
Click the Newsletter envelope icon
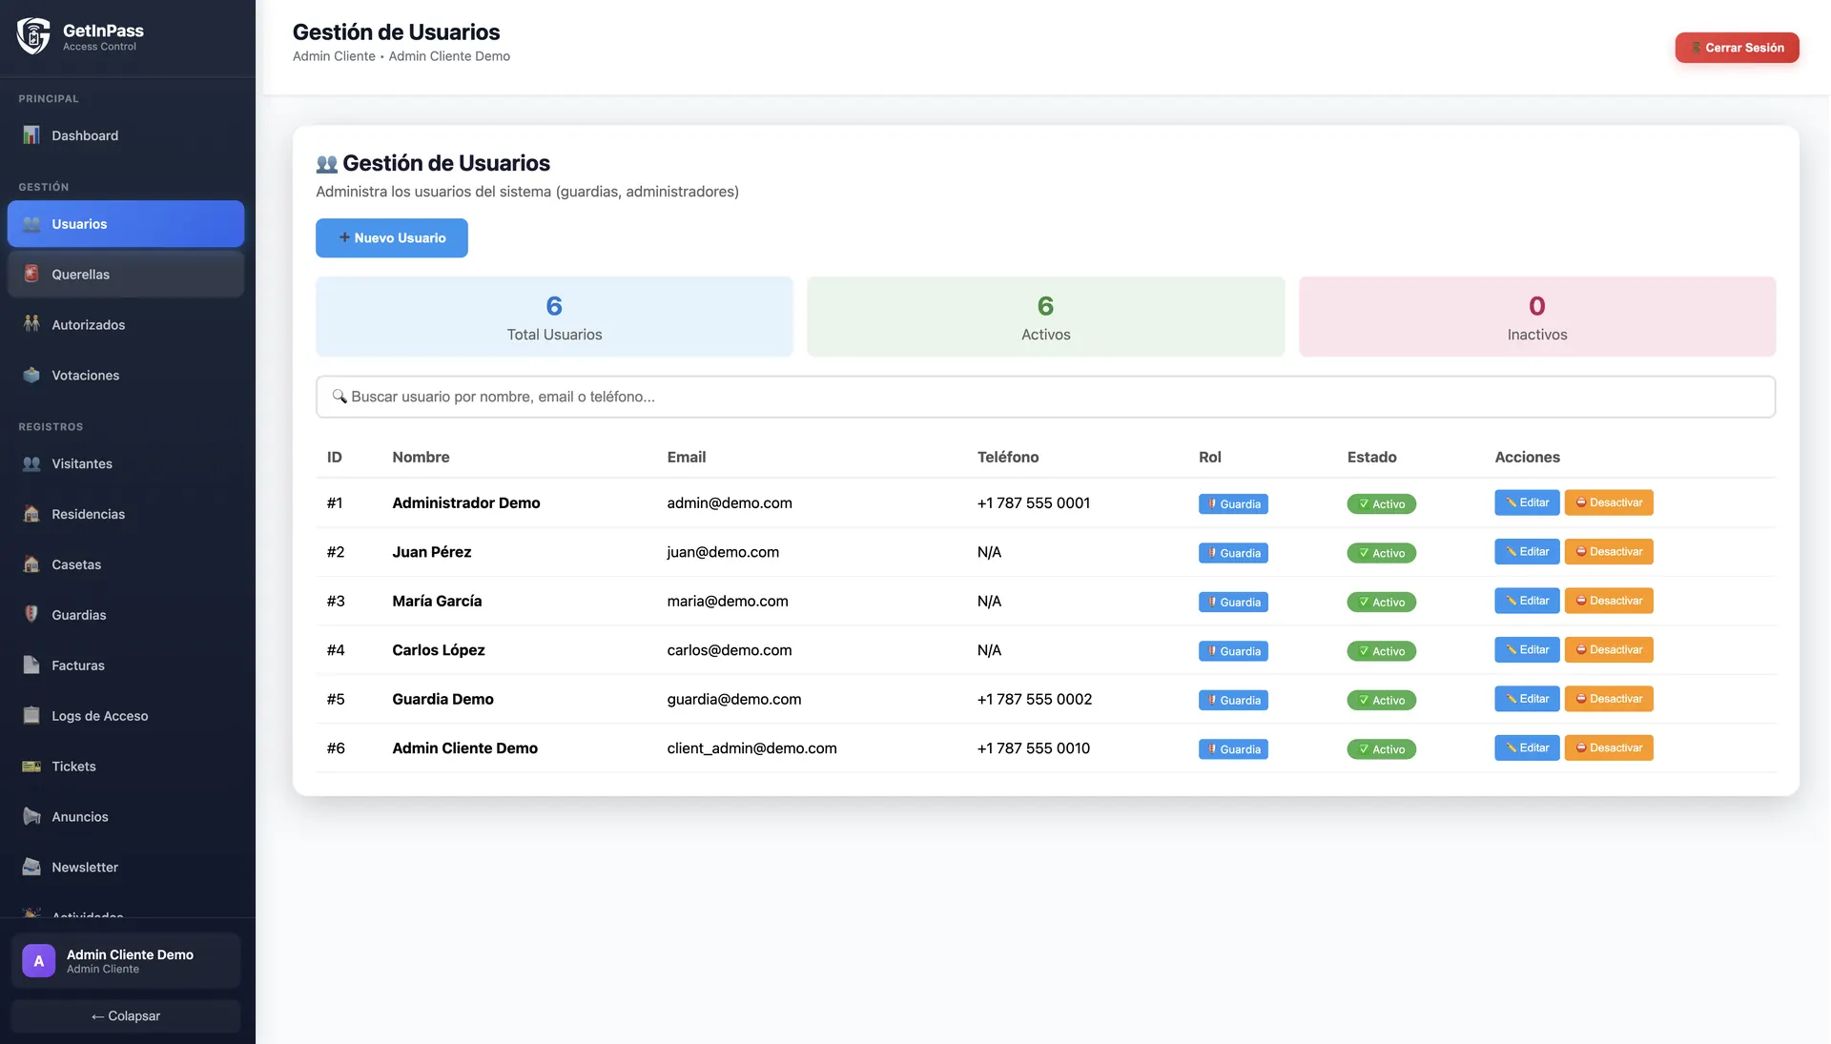point(31,868)
